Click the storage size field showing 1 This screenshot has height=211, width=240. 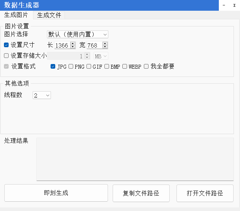coord(66,56)
